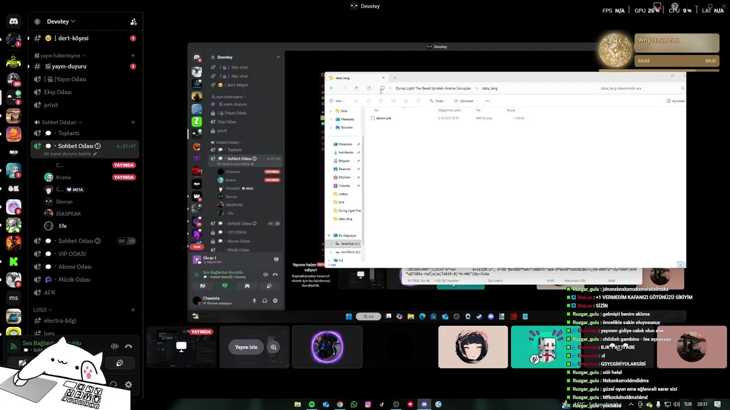
Task: Open user settings gear in the left sidebar
Action: 128,384
